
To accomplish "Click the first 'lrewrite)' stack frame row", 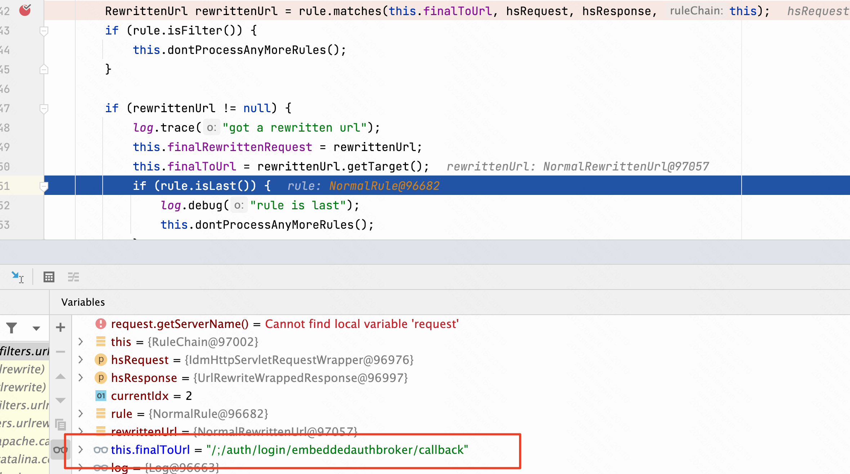I will coord(24,369).
